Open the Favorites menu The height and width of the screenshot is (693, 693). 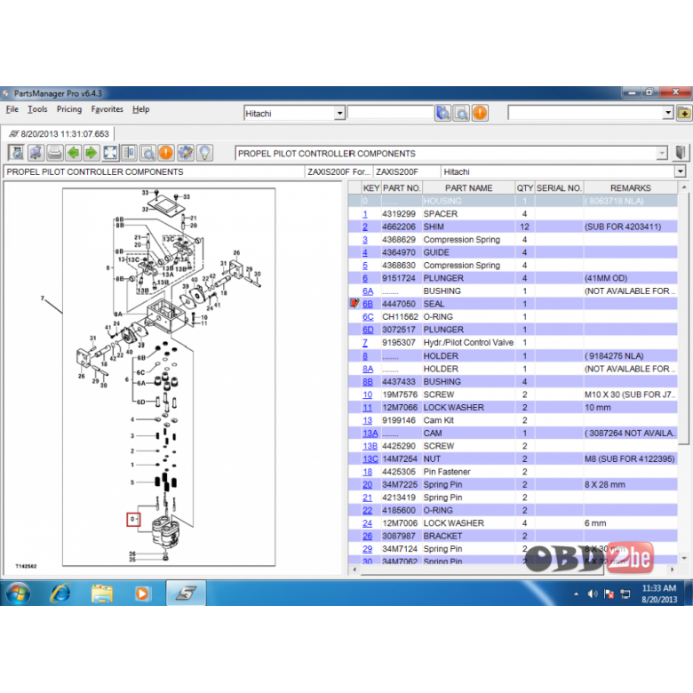tap(107, 109)
